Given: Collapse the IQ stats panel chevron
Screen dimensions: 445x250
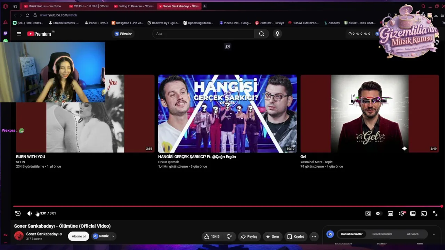Looking at the screenshot, I should [434, 234].
